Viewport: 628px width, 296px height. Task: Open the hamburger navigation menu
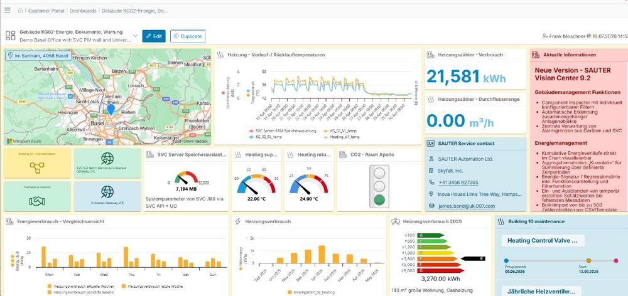pyautogui.click(x=7, y=11)
